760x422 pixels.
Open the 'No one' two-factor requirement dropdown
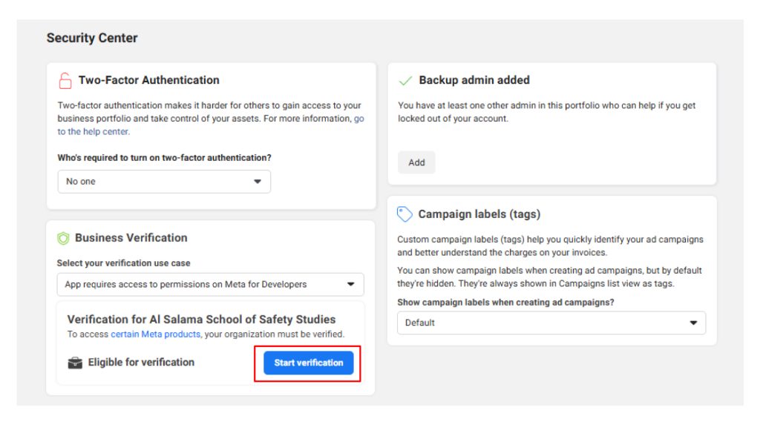tap(164, 182)
